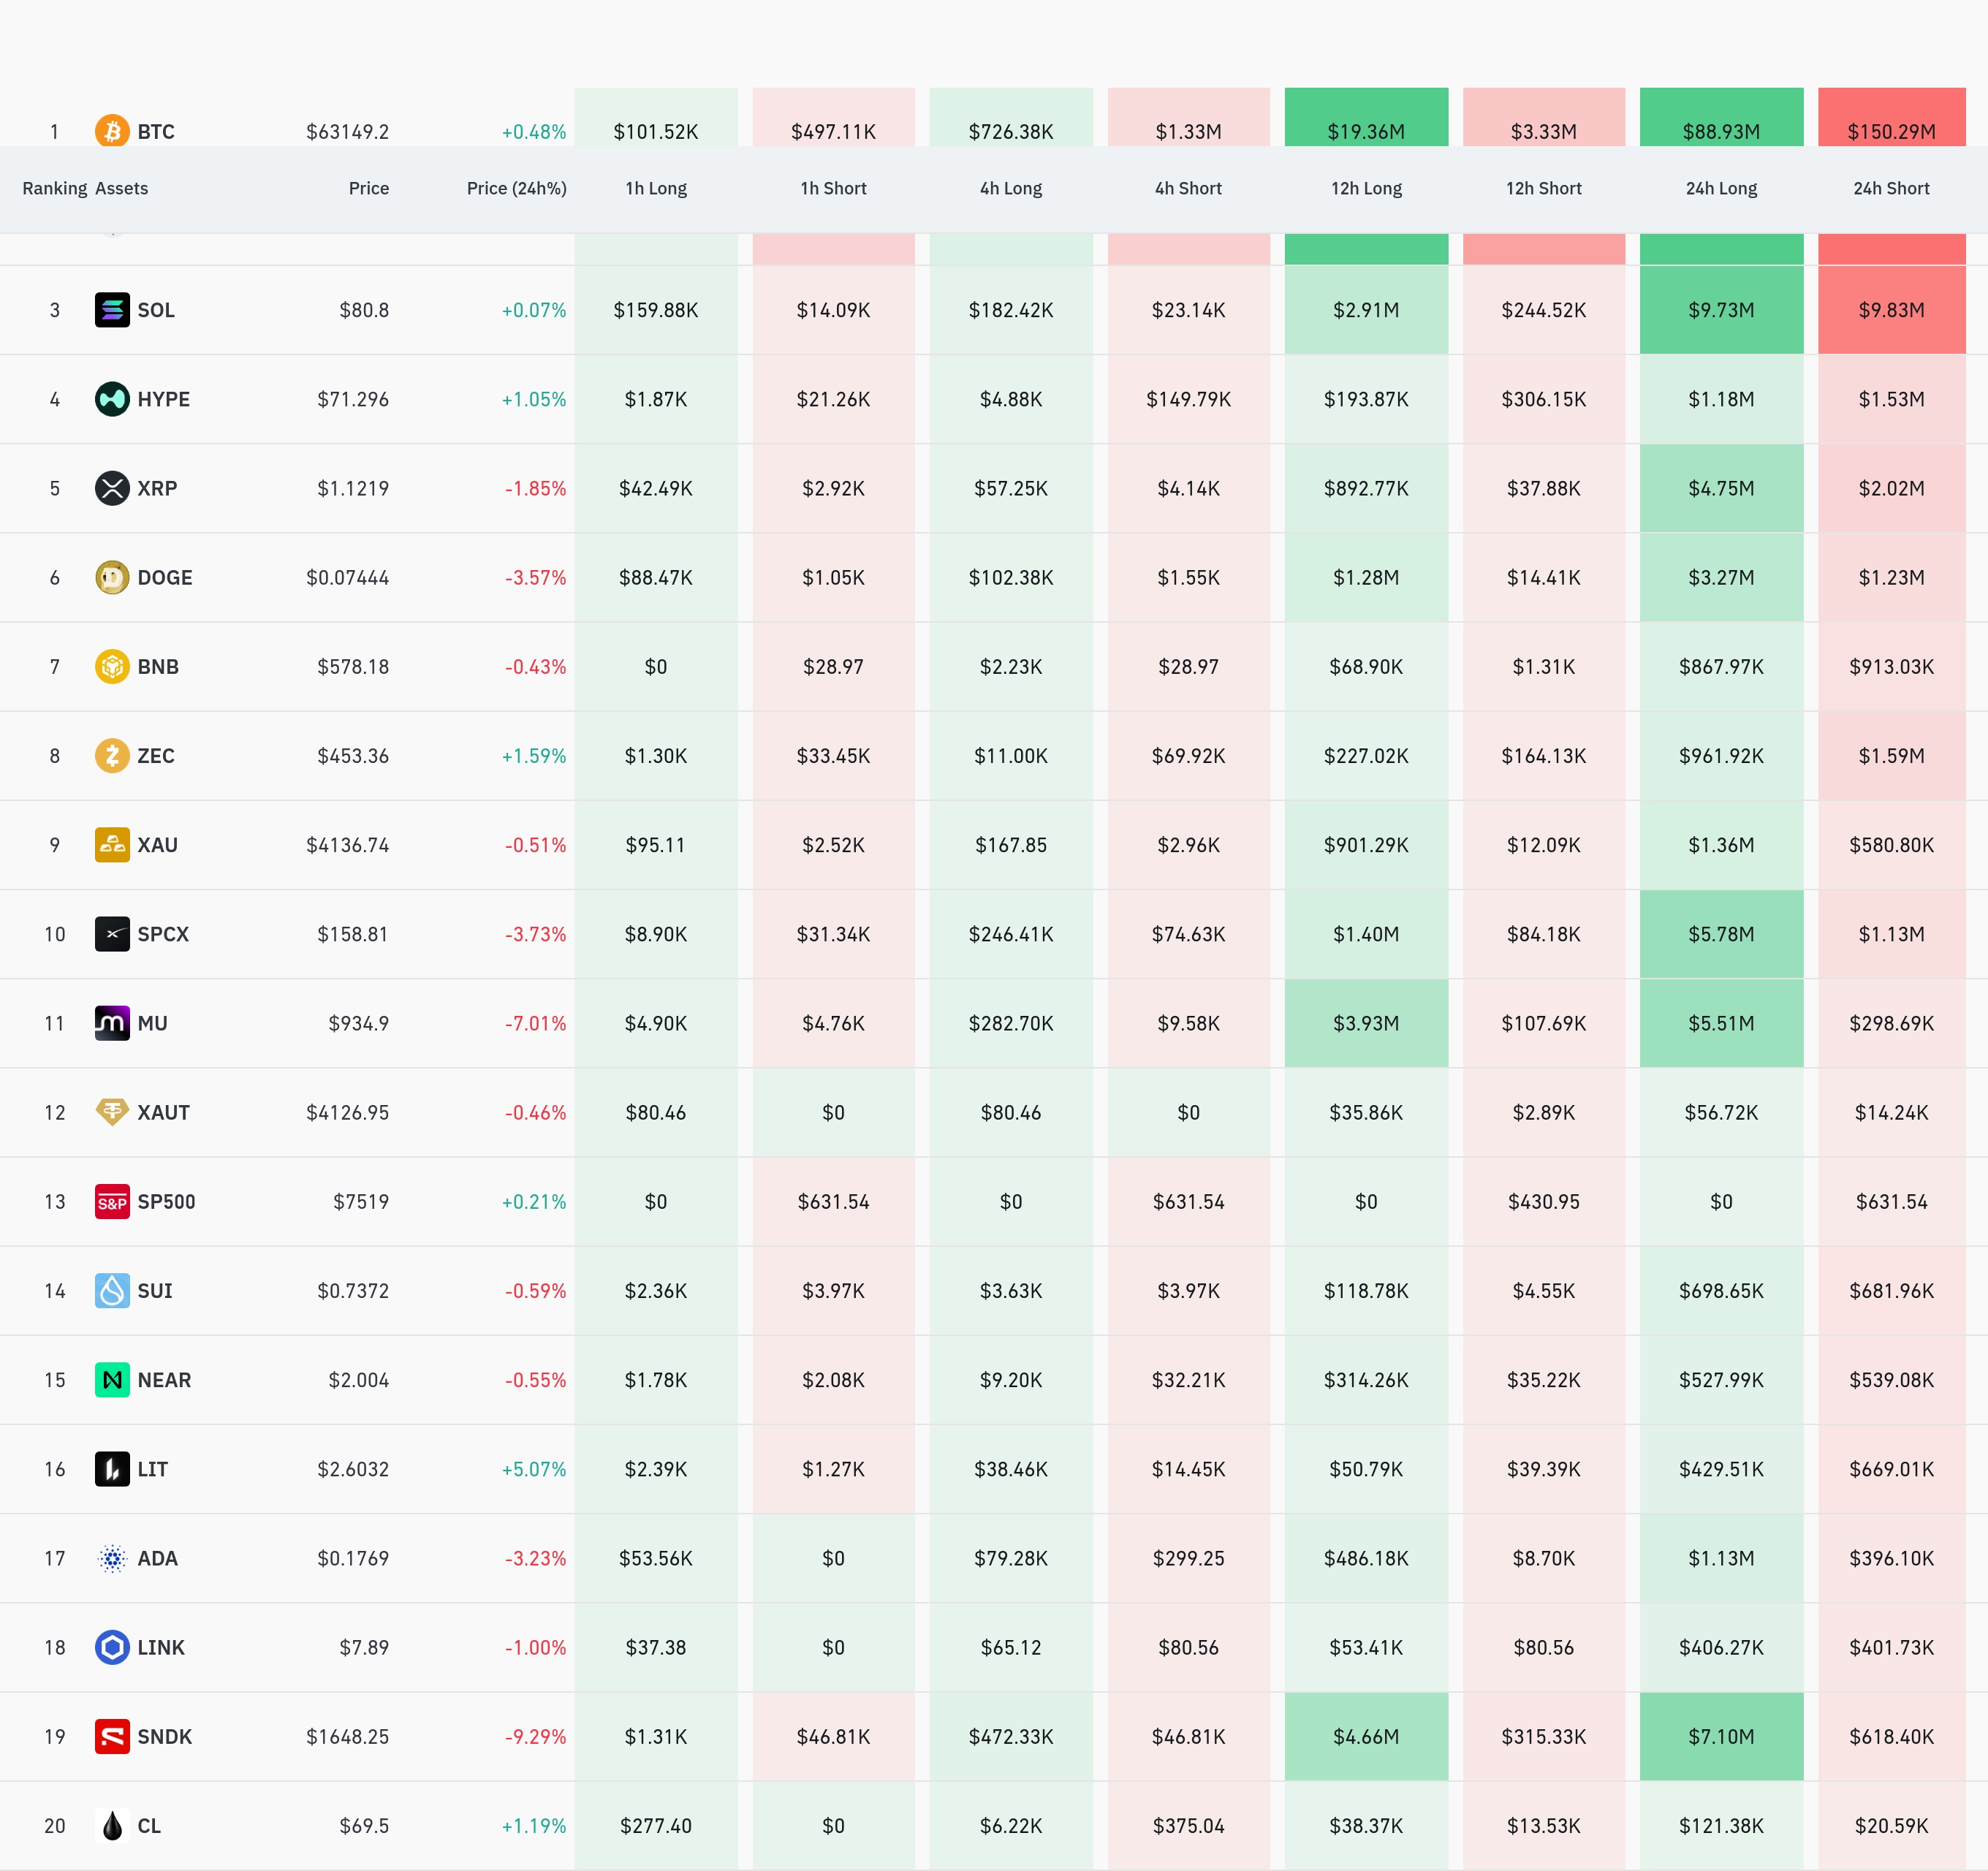Screen dimensions: 1988x1871
Task: Click the ZEC Zcash icon
Action: 112,755
